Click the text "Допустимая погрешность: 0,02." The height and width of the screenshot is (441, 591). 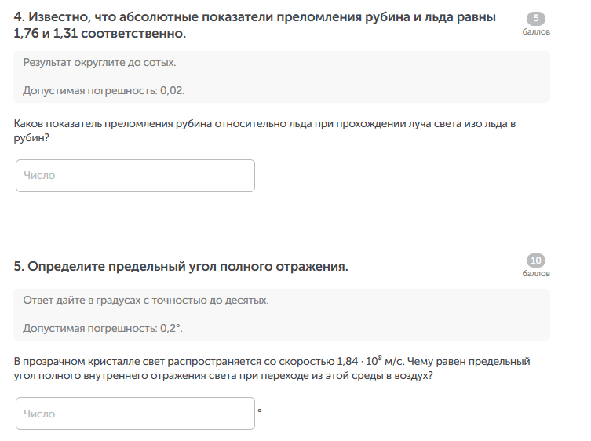[x=104, y=90]
